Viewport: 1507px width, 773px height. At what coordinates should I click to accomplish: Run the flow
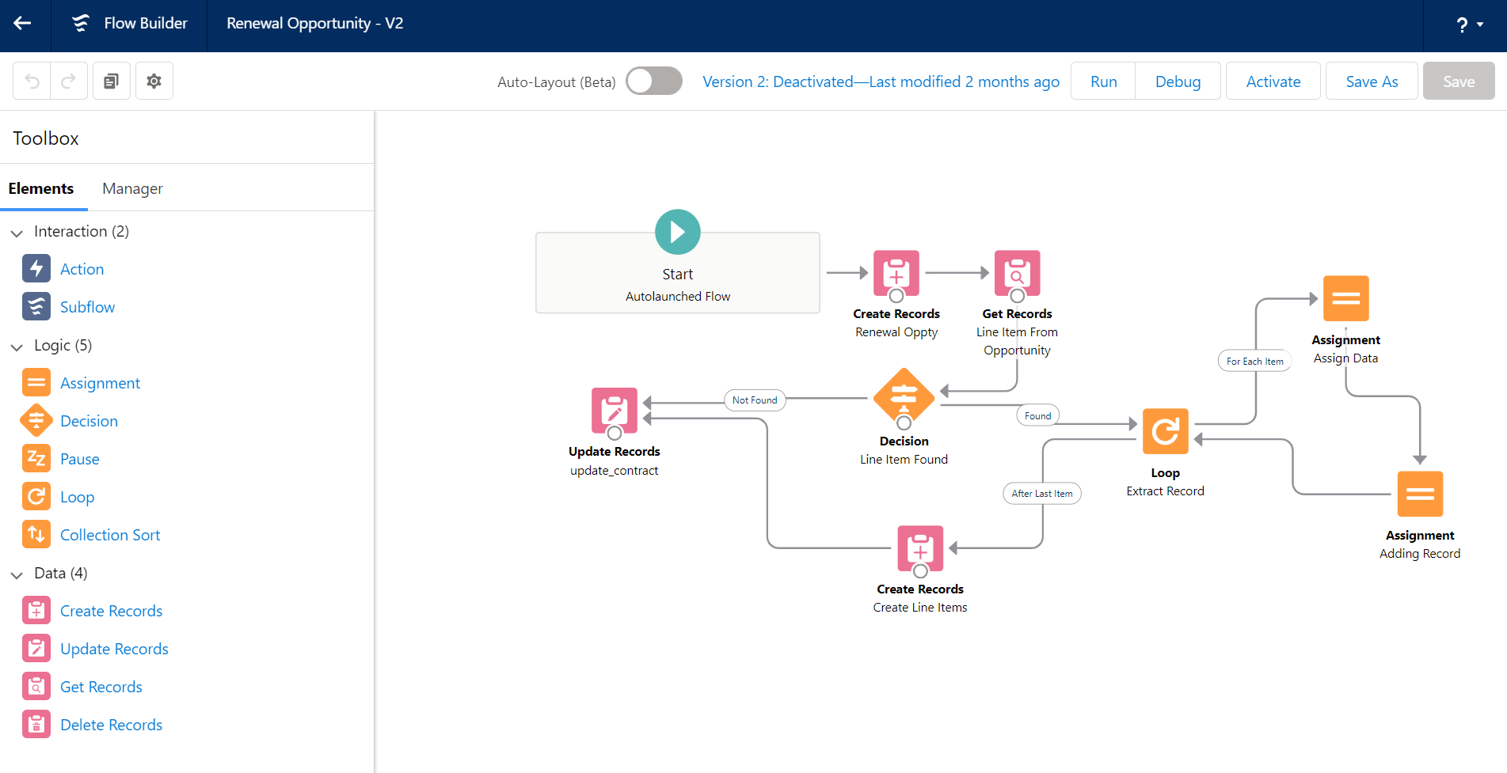point(1103,81)
